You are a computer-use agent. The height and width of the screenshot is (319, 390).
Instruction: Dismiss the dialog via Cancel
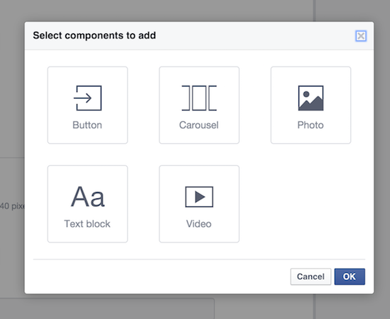(x=311, y=276)
